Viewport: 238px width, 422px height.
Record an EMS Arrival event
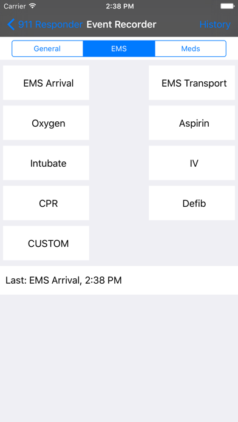coord(46,83)
